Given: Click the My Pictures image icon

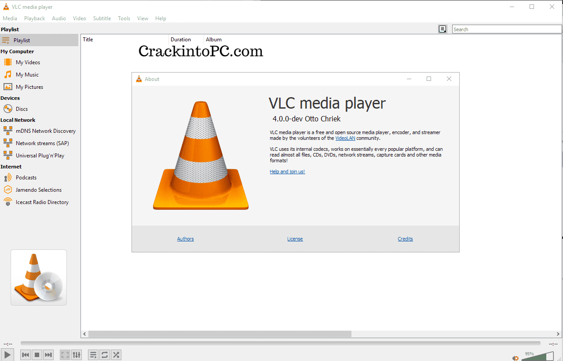Looking at the screenshot, I should point(7,87).
